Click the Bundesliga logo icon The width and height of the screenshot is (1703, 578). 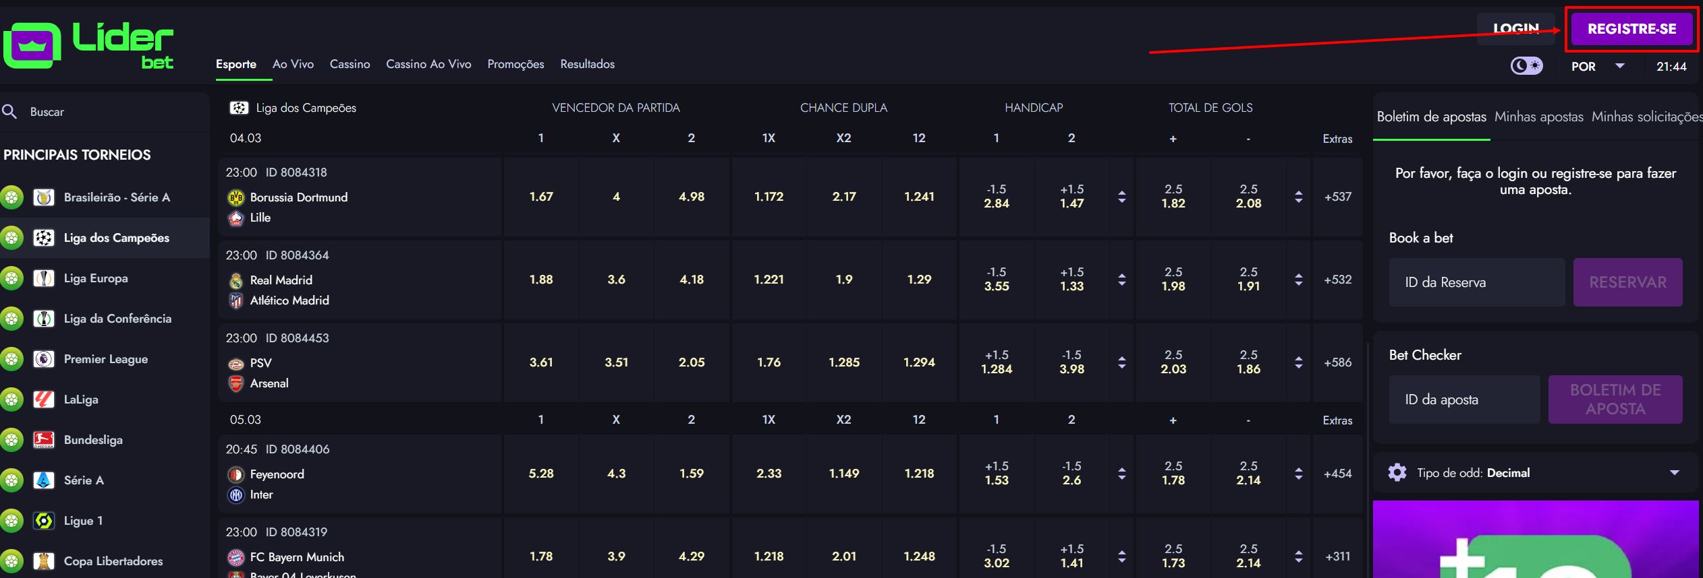pos(44,440)
